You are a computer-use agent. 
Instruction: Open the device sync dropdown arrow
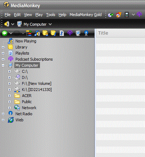point(133,15)
